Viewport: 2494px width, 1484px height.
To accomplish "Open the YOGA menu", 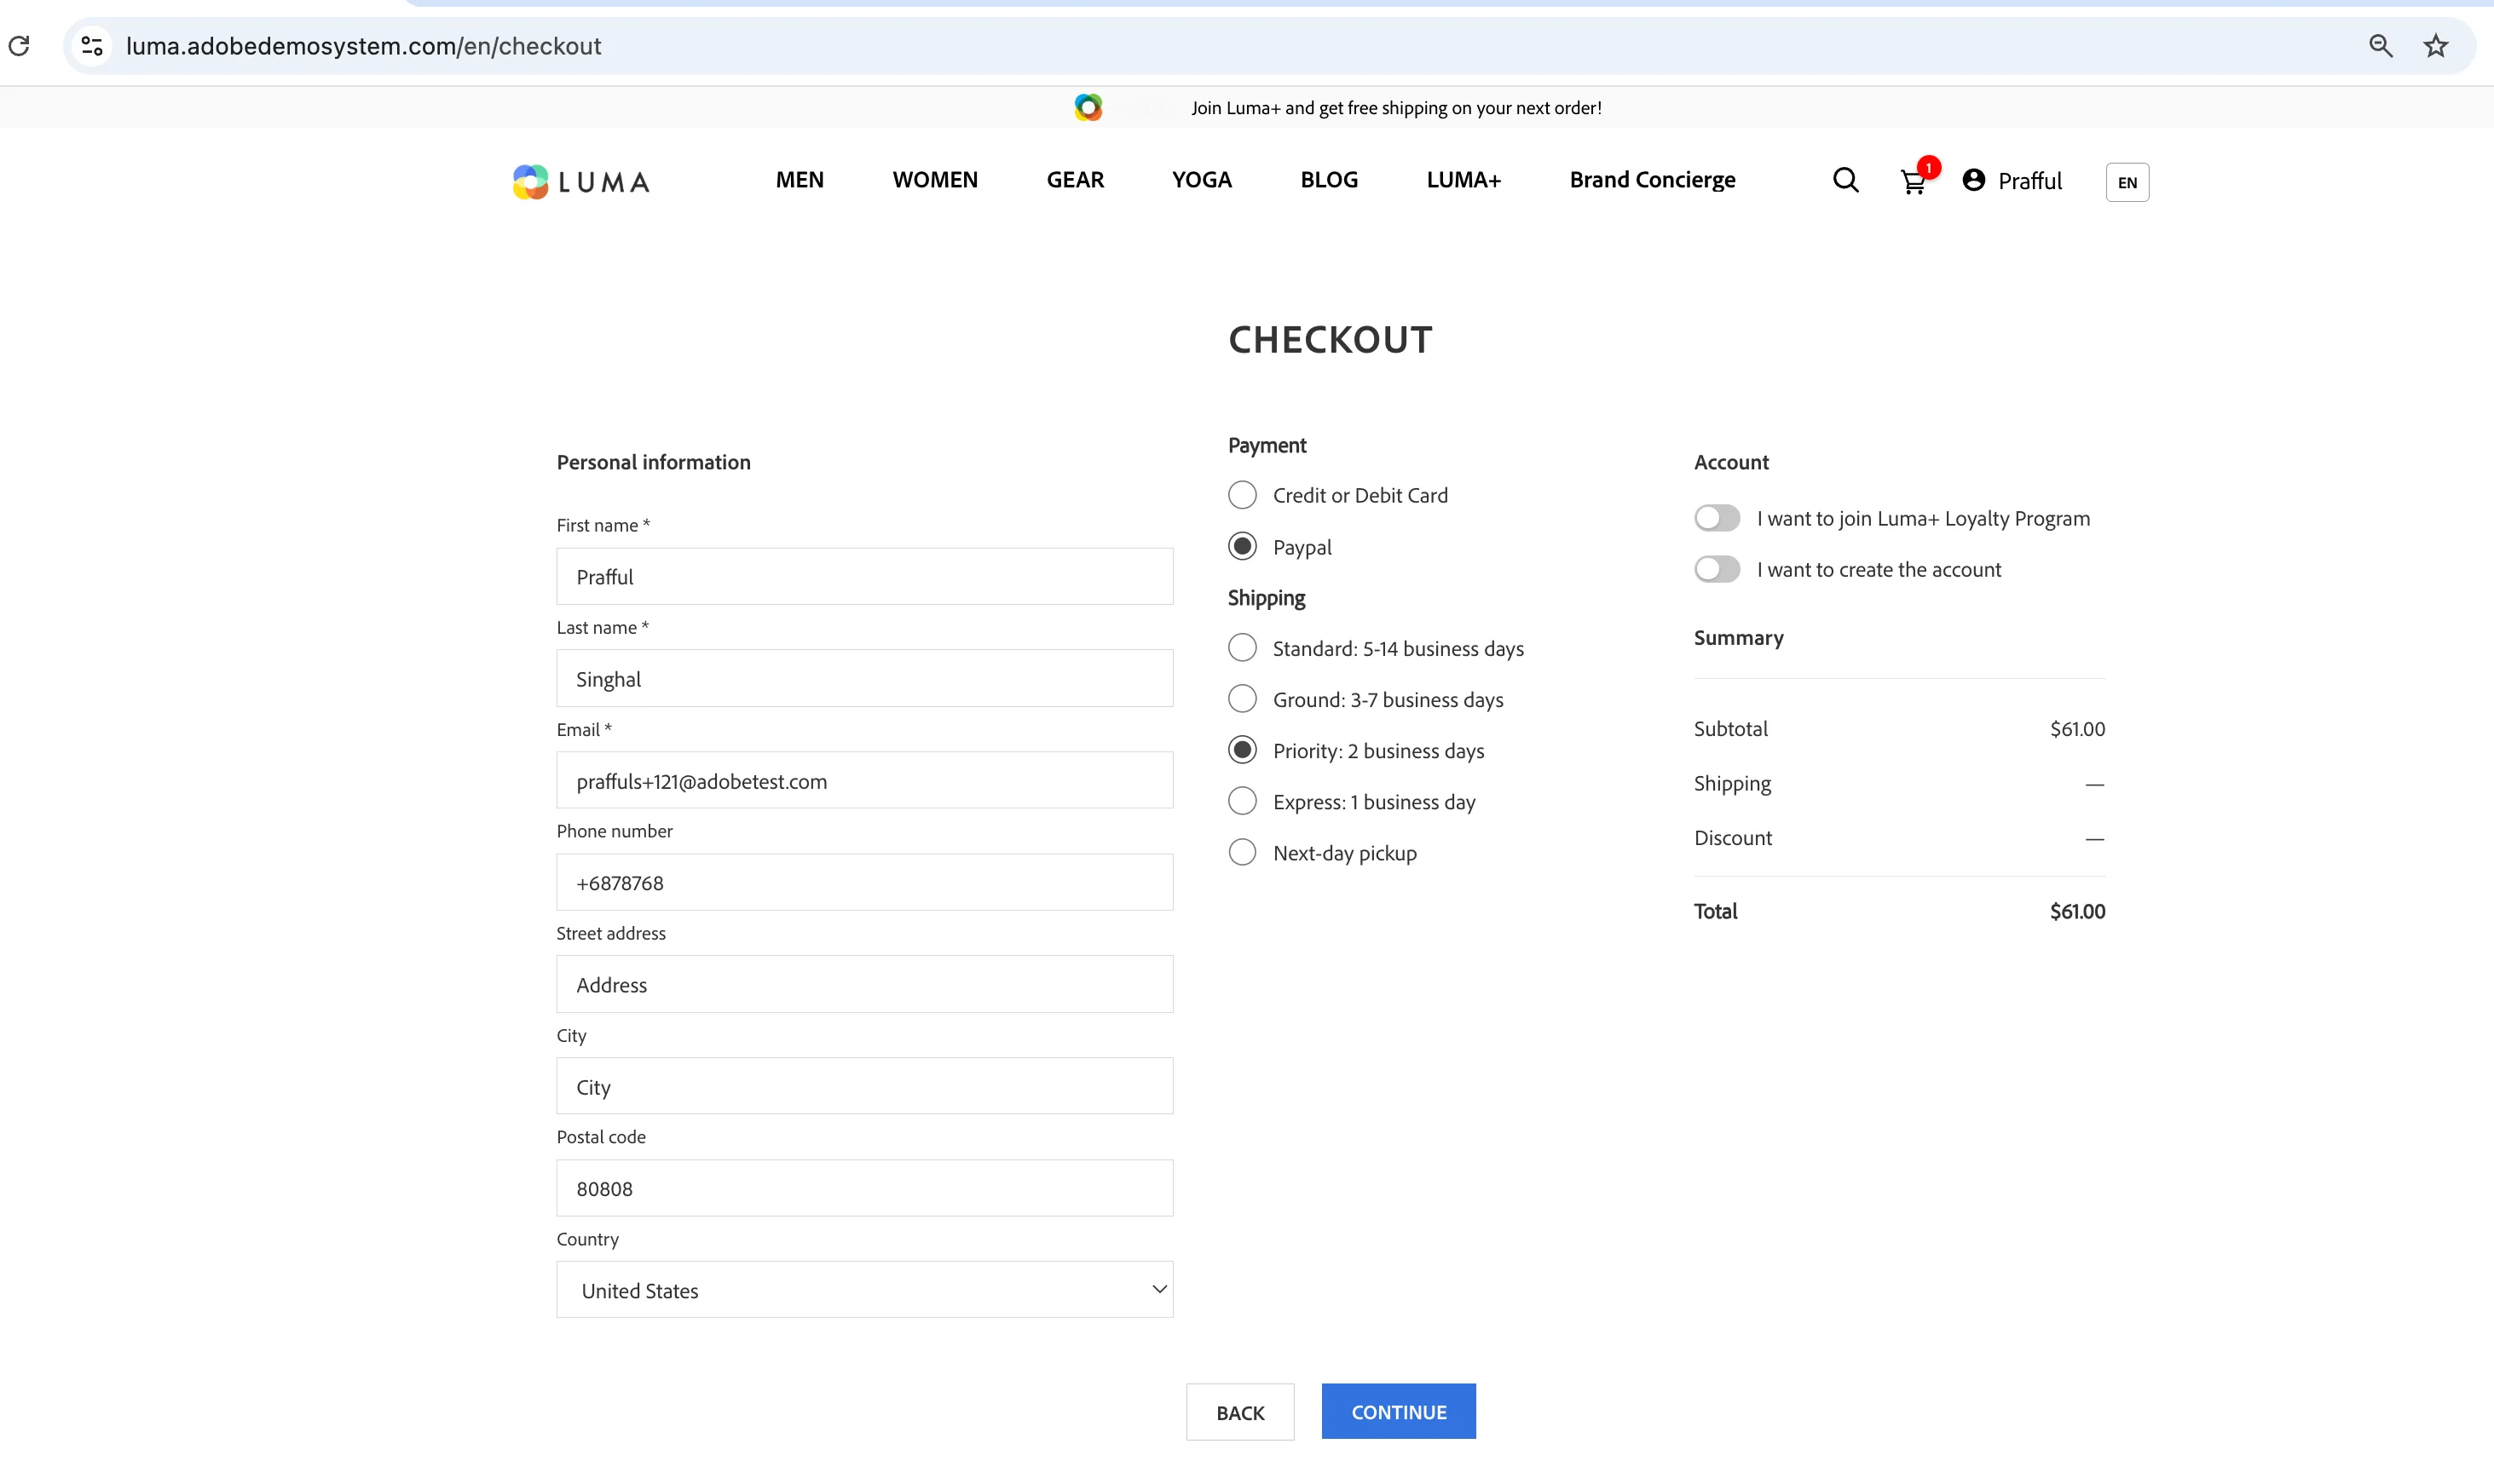I will click(x=1202, y=180).
